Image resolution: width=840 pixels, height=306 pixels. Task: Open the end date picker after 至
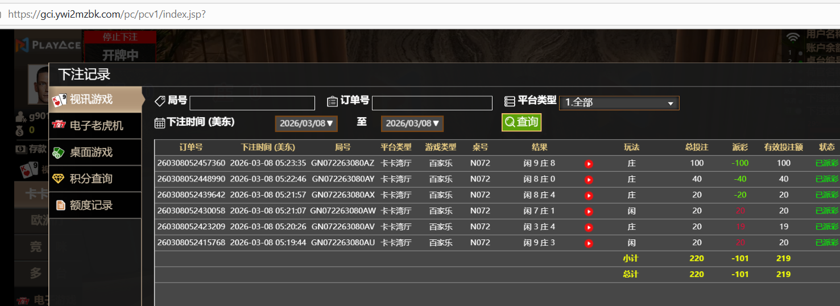coord(412,123)
